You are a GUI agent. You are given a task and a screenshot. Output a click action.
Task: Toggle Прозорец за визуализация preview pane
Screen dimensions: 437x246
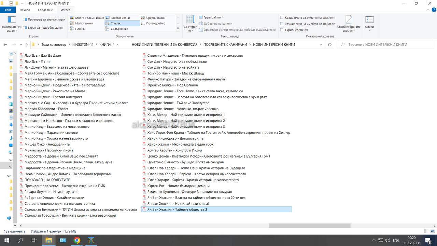click(44, 19)
